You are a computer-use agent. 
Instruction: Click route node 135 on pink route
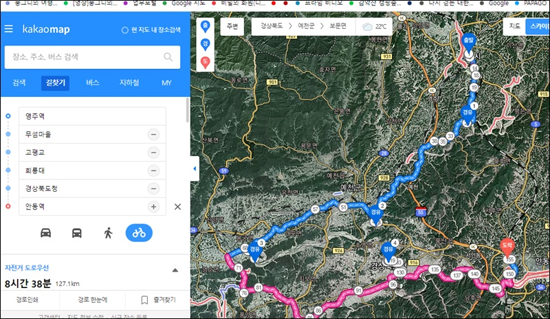435,269
